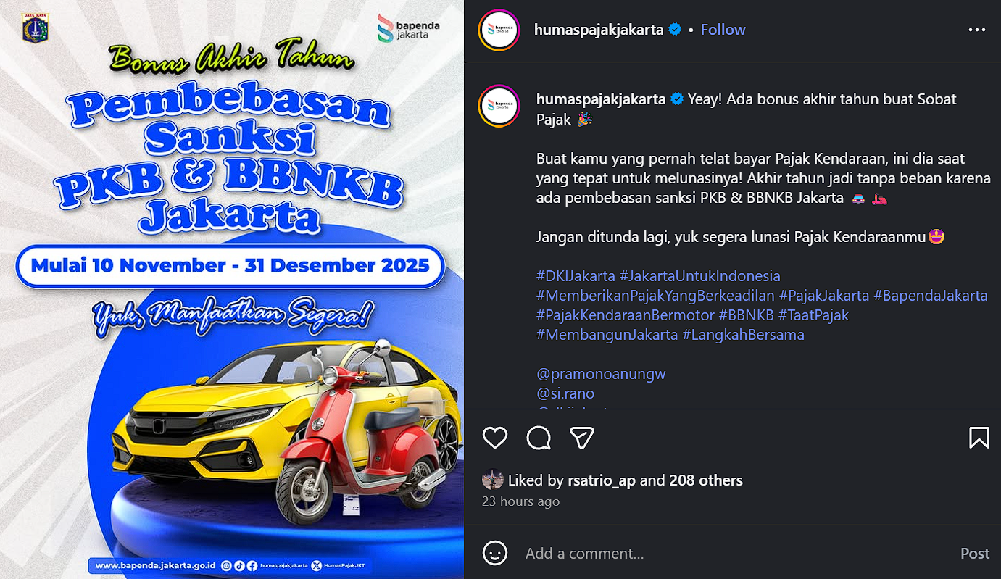Click the Post comment button
The width and height of the screenshot is (1001, 579).
pyautogui.click(x=975, y=554)
